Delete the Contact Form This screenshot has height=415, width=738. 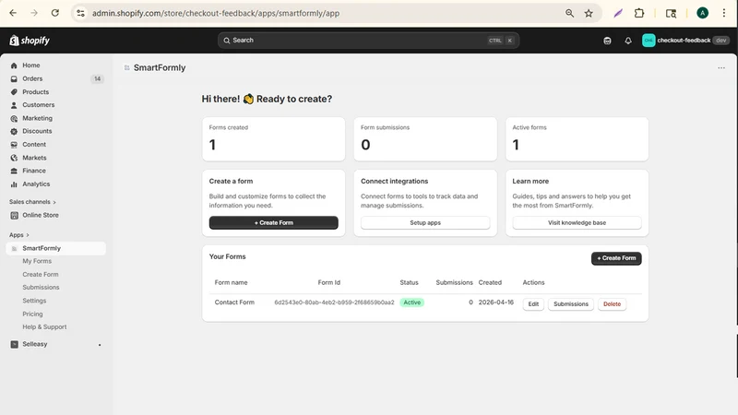pos(612,304)
